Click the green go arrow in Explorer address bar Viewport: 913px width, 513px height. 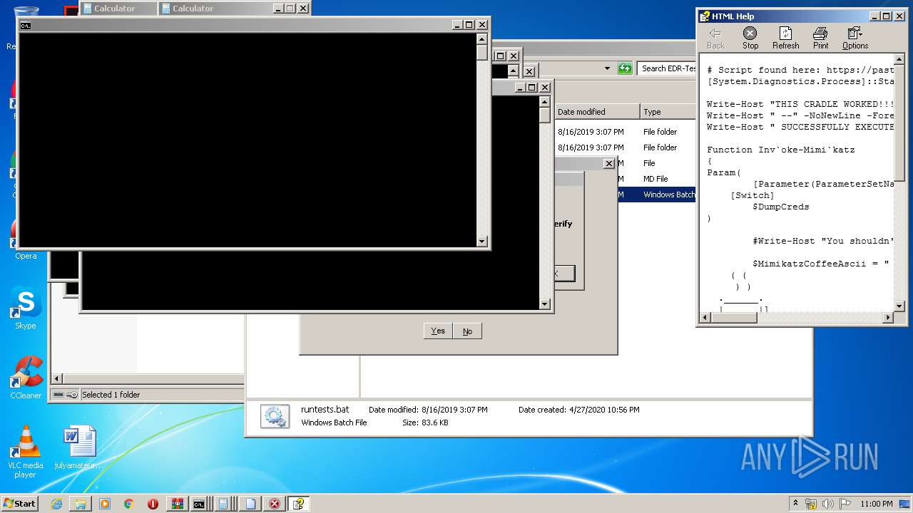coord(625,68)
